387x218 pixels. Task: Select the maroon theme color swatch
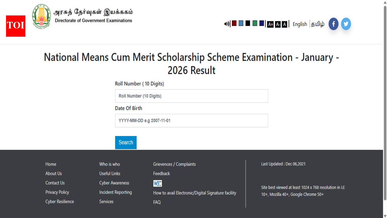(x=234, y=23)
